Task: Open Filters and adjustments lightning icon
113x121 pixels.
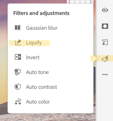Action: point(105,58)
